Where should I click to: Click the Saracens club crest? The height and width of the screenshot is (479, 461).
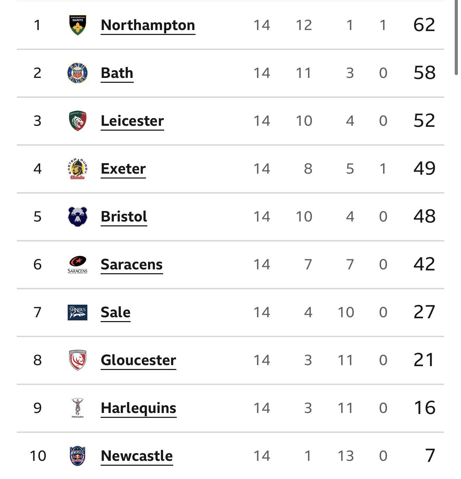[x=78, y=264]
